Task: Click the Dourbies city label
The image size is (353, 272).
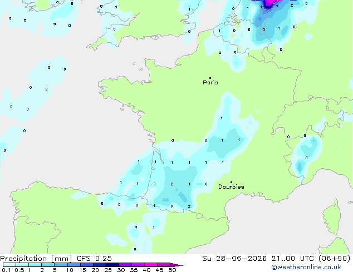Action: point(231,187)
